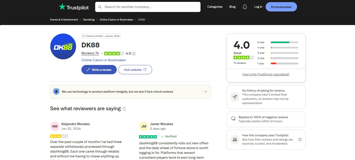Click the For businesses button
The width and height of the screenshot is (355, 160).
(281, 7)
